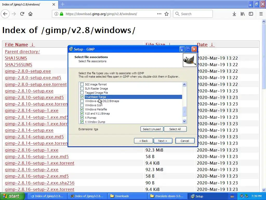266x200 pixels.
Task: Download gimp-2.8.10-setup.exe link
Action: point(29,91)
